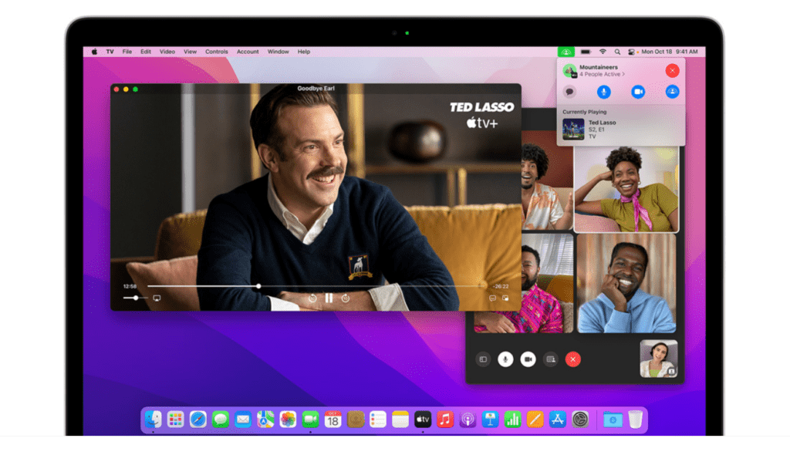Check battery status in the menu bar
The image size is (790, 455).
tap(586, 52)
